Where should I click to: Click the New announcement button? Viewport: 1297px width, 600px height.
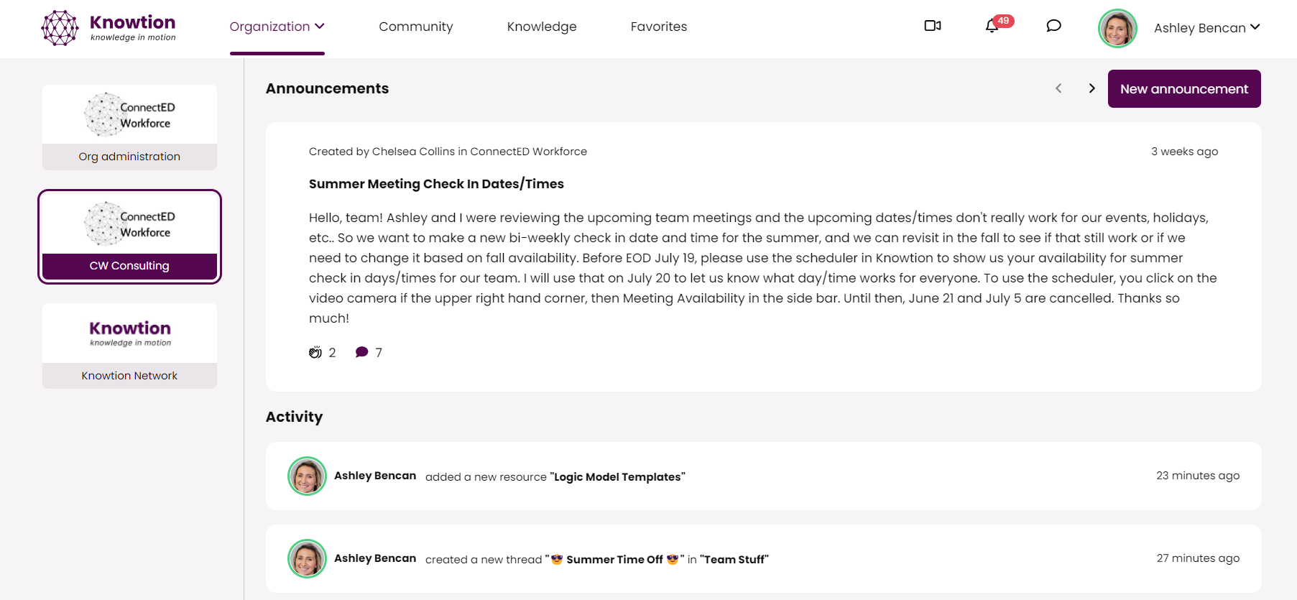[1183, 89]
